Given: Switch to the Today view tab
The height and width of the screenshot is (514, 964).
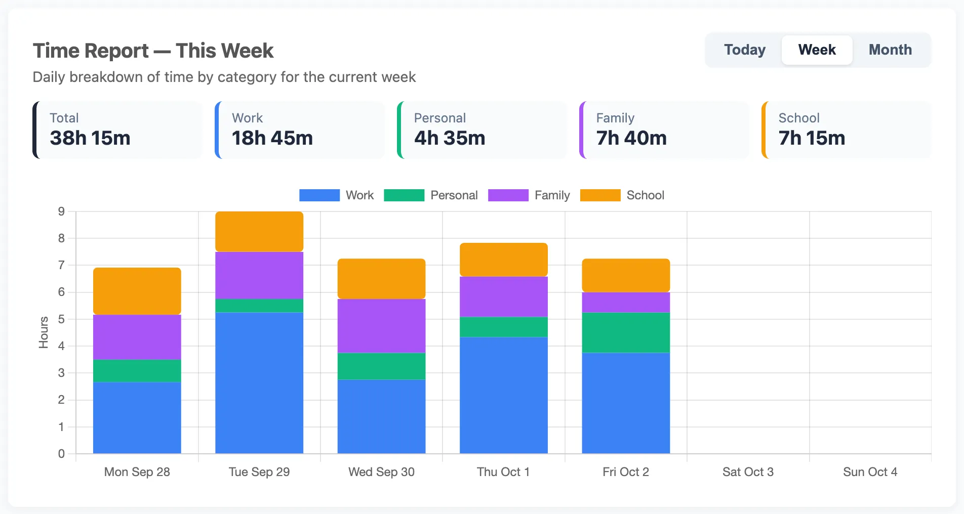Looking at the screenshot, I should [744, 50].
